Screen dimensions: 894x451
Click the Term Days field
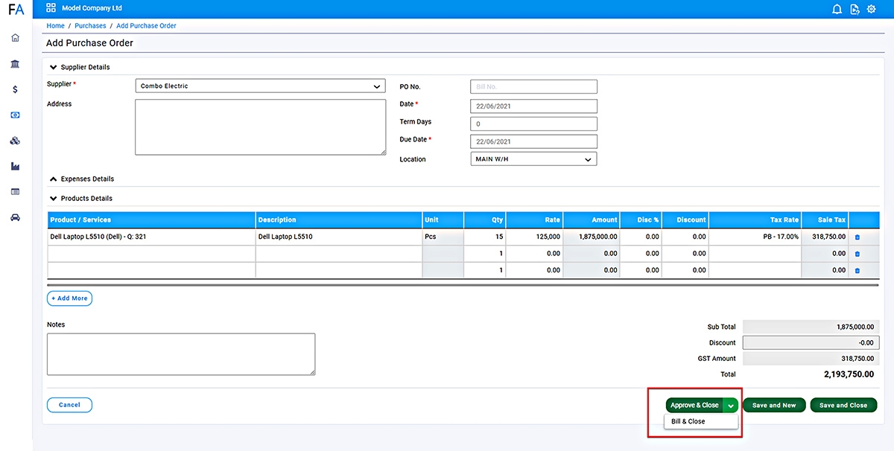pyautogui.click(x=533, y=124)
